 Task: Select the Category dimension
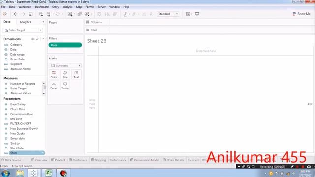(x=16, y=45)
